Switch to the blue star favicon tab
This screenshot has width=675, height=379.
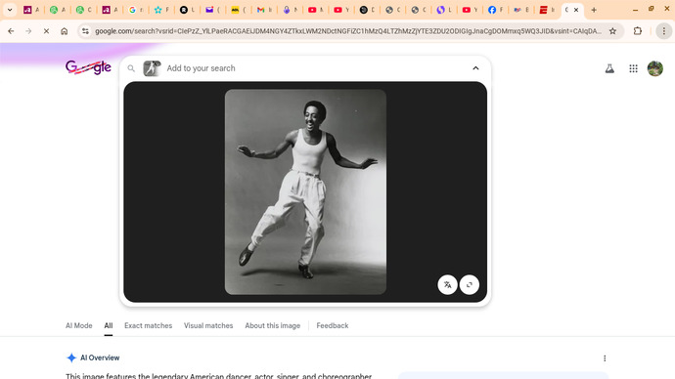tap(157, 10)
